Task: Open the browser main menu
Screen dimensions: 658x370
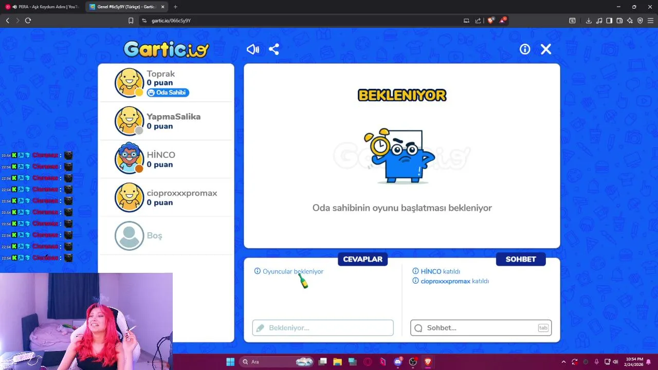Action: click(x=650, y=21)
